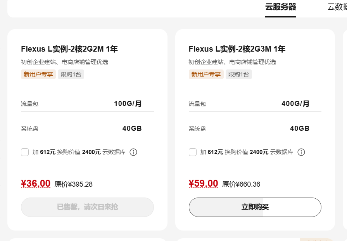Open the 云数据库 tab
This screenshot has width=347, height=241.
coord(337,7)
